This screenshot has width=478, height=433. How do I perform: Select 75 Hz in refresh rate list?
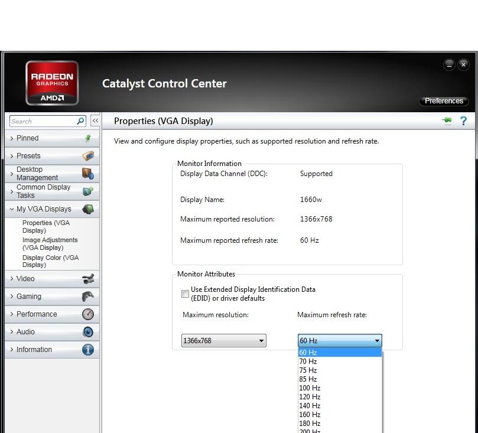pyautogui.click(x=340, y=370)
